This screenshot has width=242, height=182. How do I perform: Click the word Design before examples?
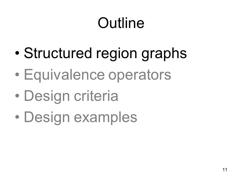(x=47, y=118)
